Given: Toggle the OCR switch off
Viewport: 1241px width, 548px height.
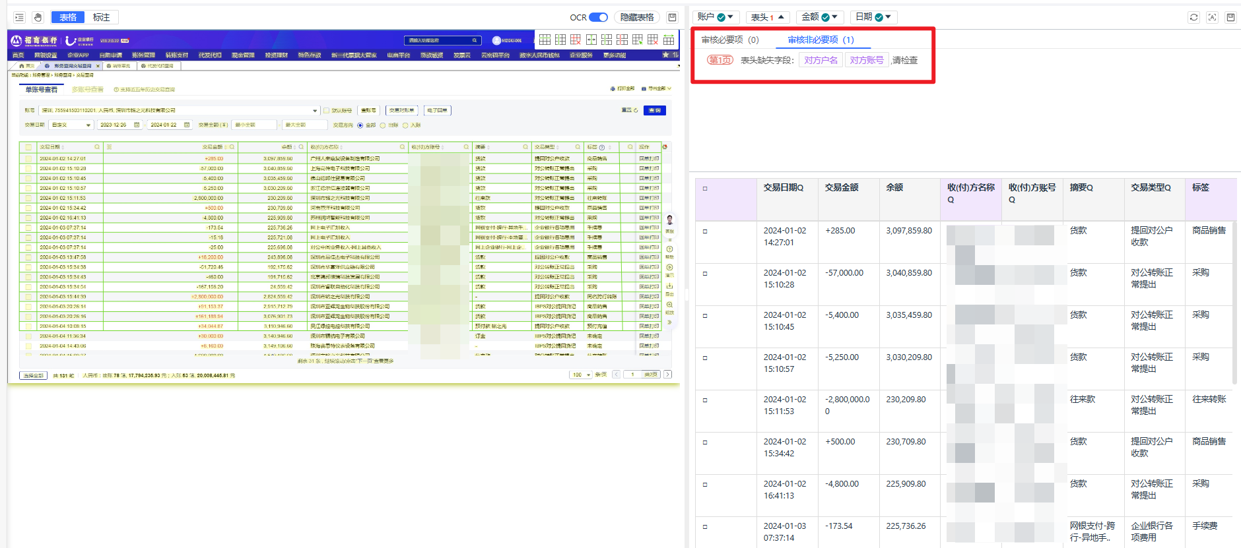Looking at the screenshot, I should point(598,17).
